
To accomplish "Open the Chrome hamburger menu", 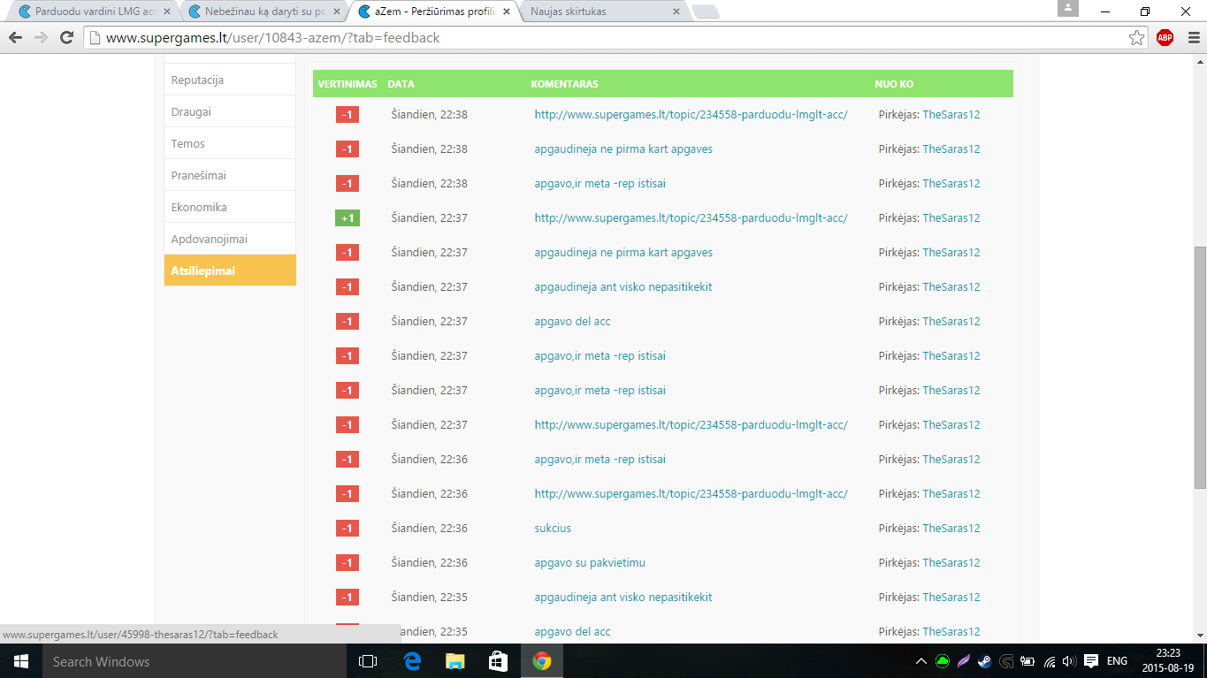I will [x=1192, y=38].
